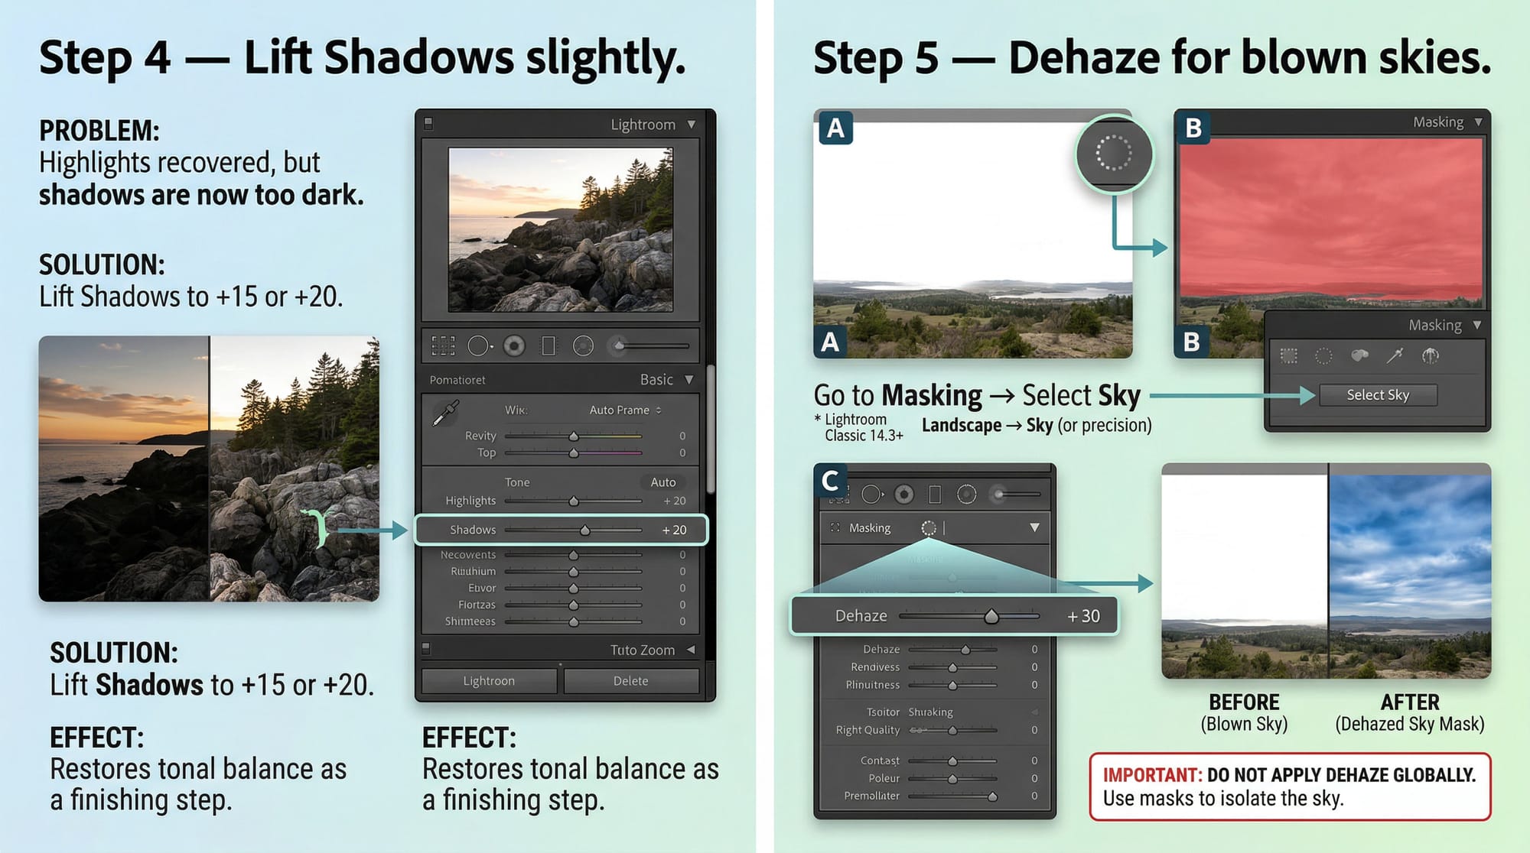1530x853 pixels.
Task: Toggle the panel switch left of Lightroom header
Action: 428,122
